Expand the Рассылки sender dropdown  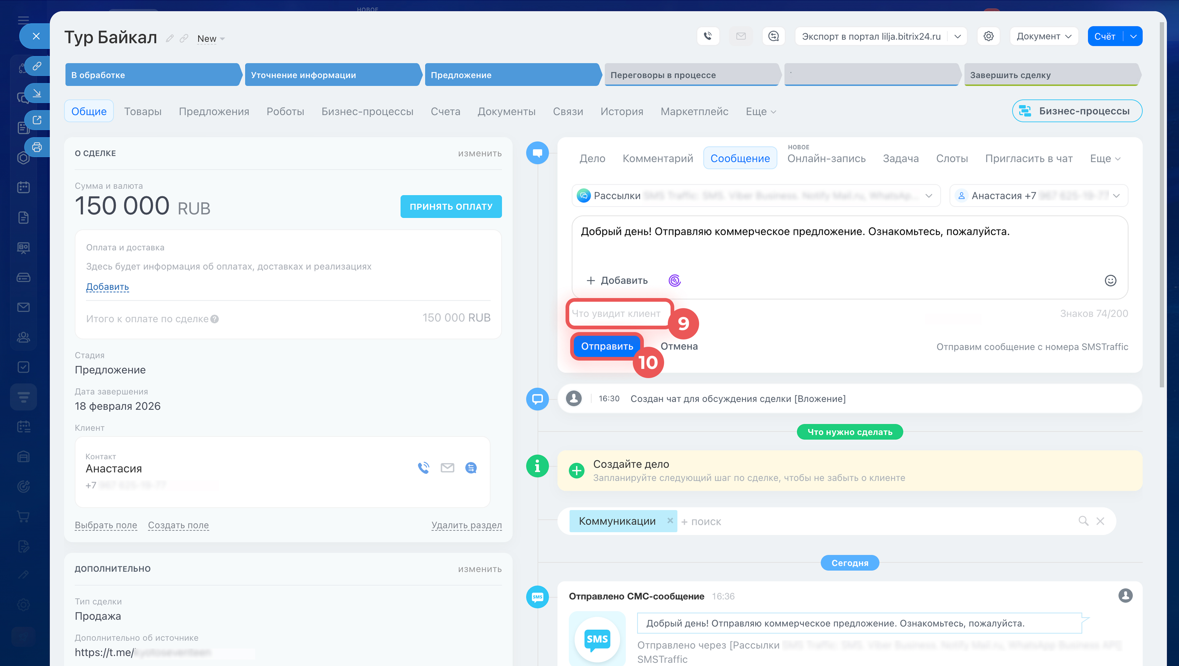[x=928, y=196]
